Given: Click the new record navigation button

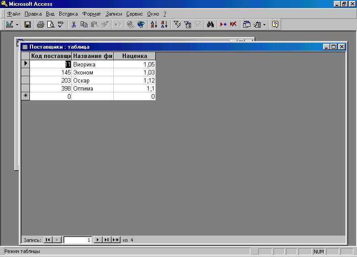Looking at the screenshot, I should click(x=116, y=240).
